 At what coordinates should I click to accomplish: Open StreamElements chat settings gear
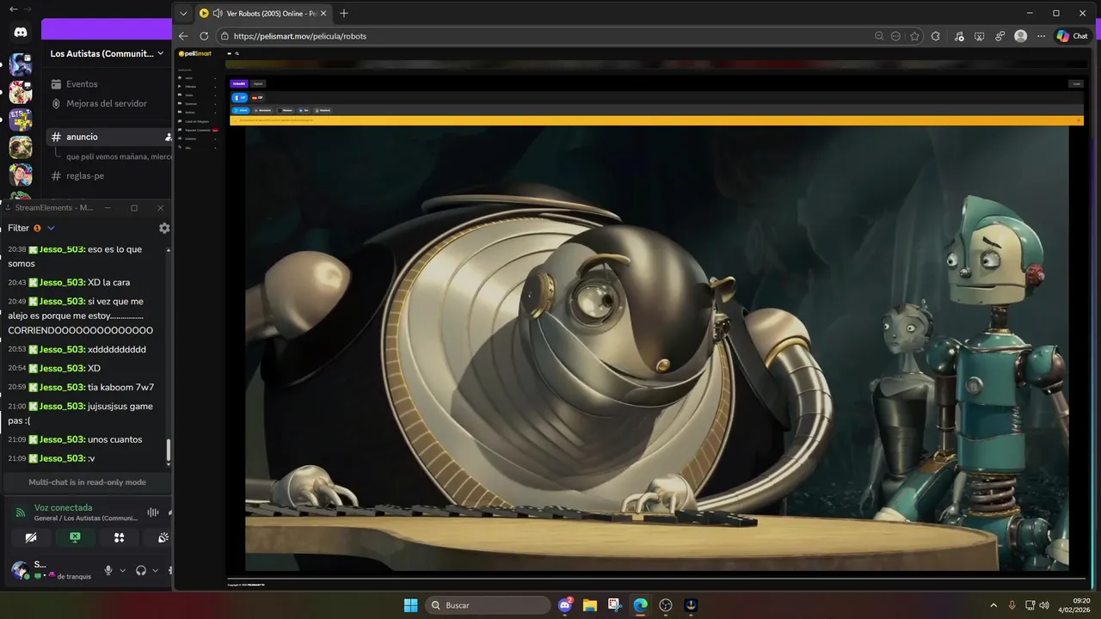pos(164,228)
